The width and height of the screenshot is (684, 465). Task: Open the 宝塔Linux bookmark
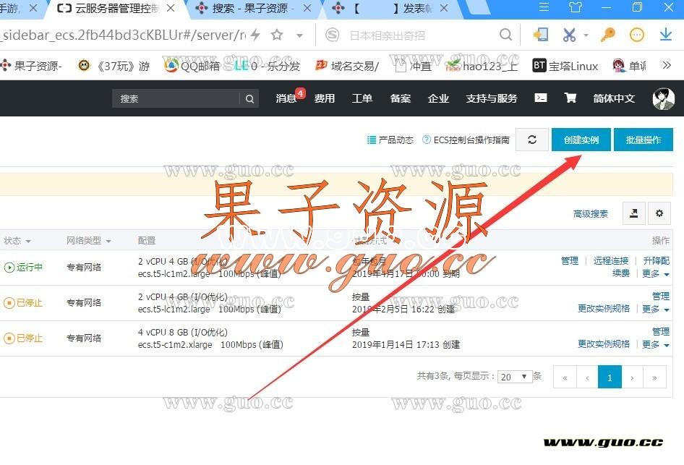tap(565, 66)
